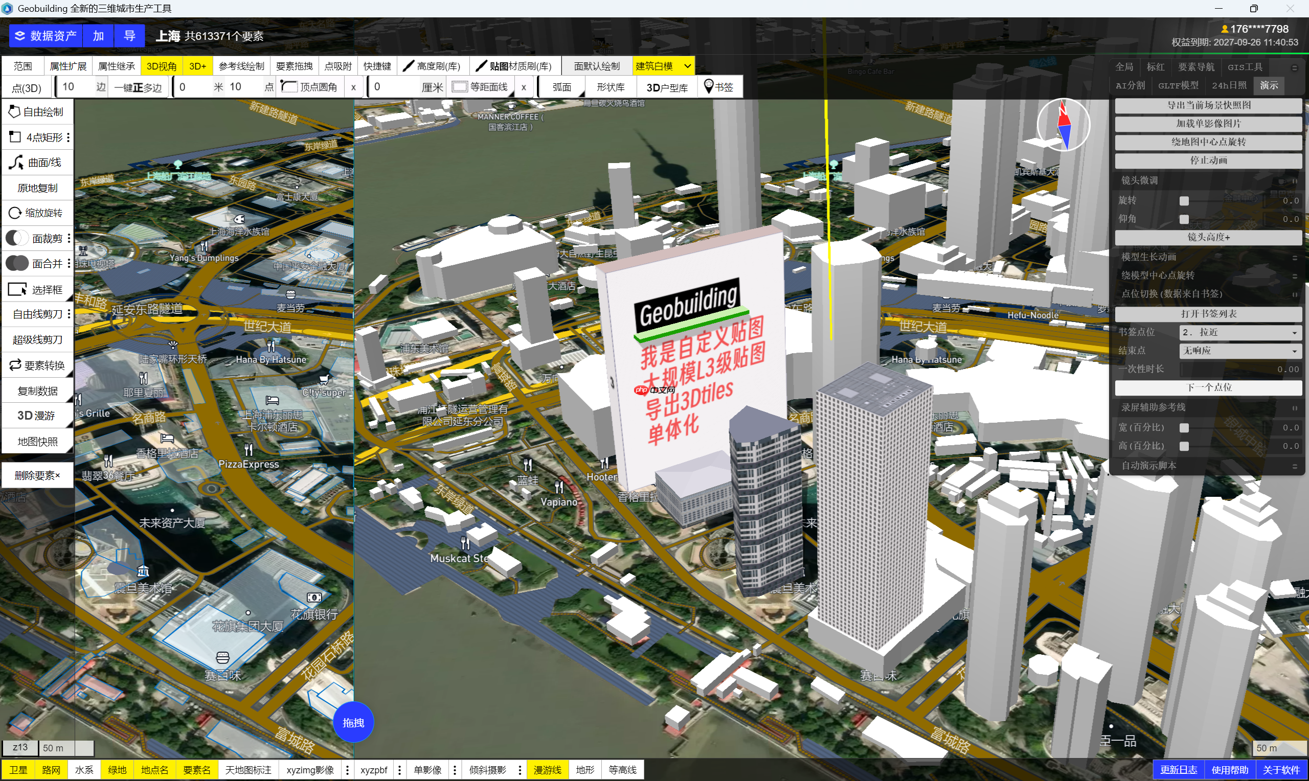Open the 3D漫游 roaming tool

tap(37, 415)
